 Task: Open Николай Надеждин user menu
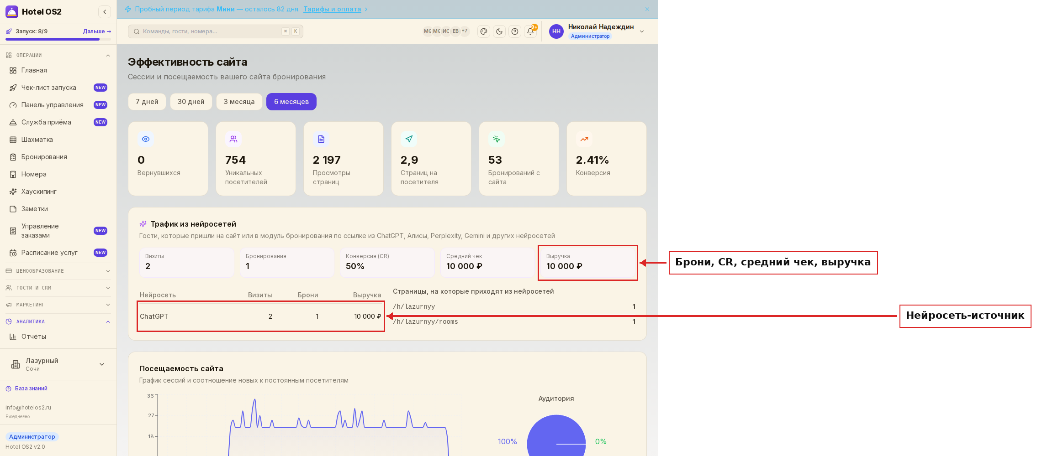pyautogui.click(x=597, y=31)
